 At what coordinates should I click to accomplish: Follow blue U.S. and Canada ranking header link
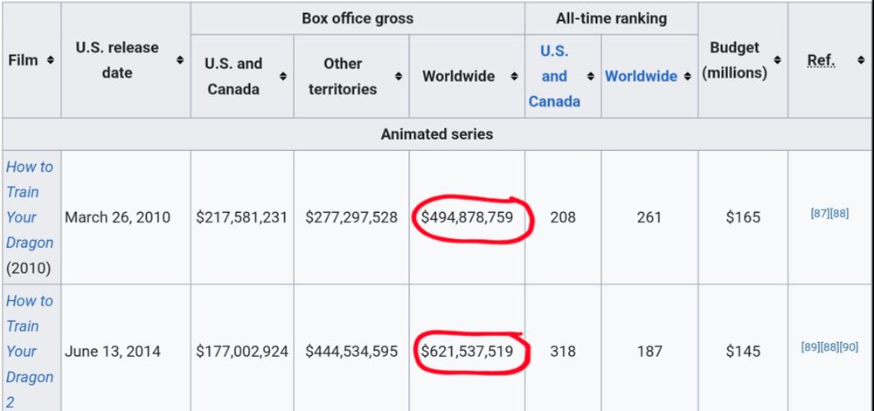pyautogui.click(x=554, y=76)
